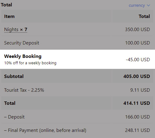Click the Tourist Tax - 2.25% label

coord(24,90)
